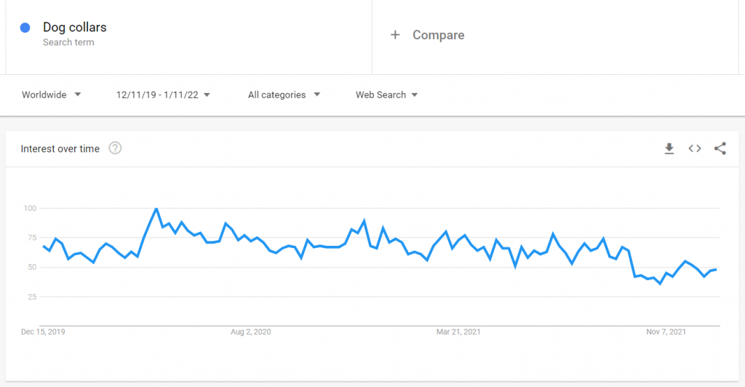This screenshot has height=387, width=745.
Task: Click the Search term label under Dog collars
Action: point(68,42)
